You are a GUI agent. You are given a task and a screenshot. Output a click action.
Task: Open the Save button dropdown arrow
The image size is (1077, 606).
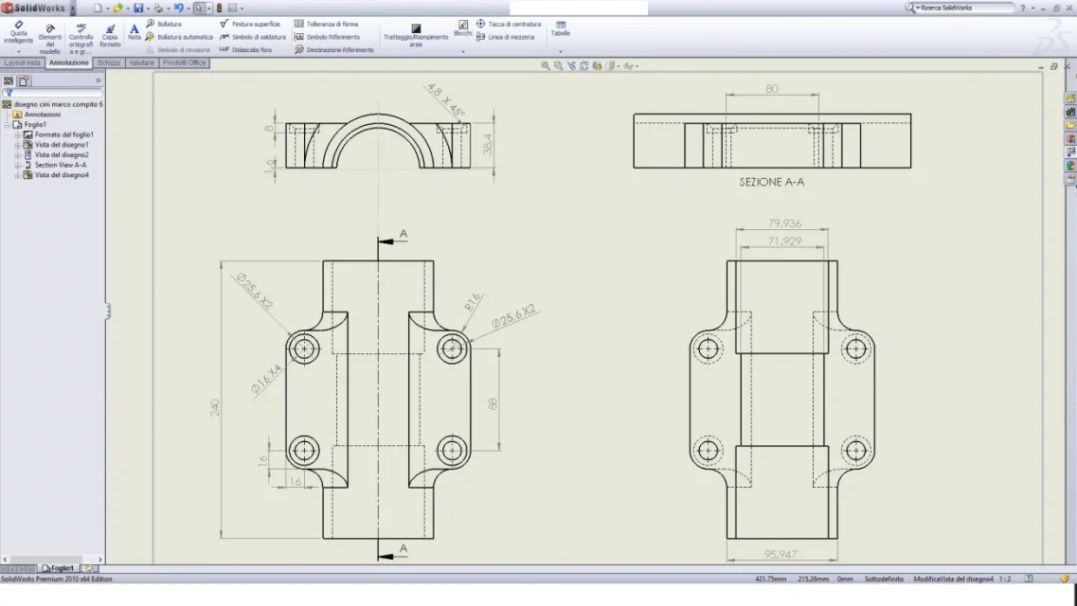pos(148,9)
